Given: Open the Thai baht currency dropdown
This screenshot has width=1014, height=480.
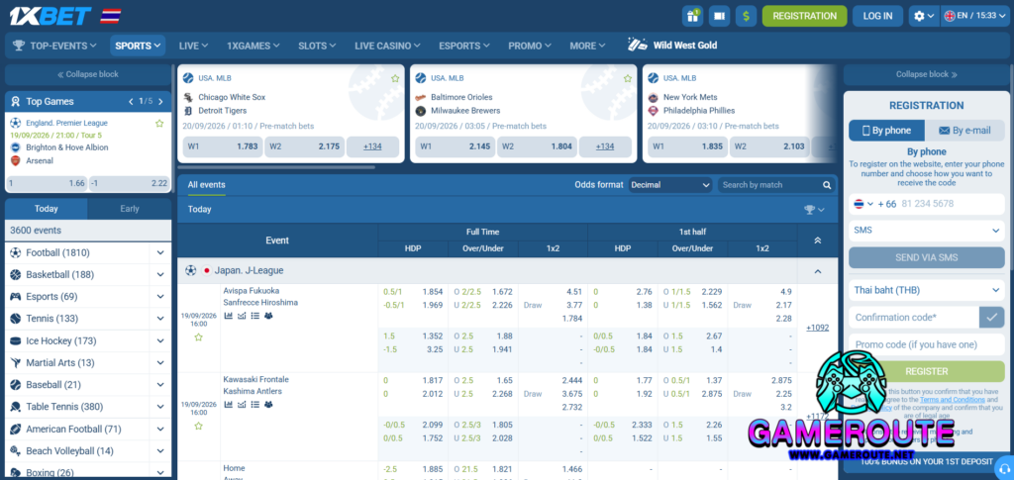Looking at the screenshot, I should click(x=927, y=290).
